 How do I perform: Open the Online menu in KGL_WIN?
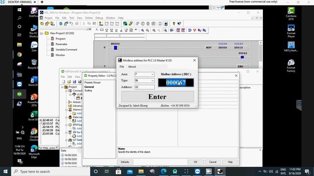click(x=89, y=18)
